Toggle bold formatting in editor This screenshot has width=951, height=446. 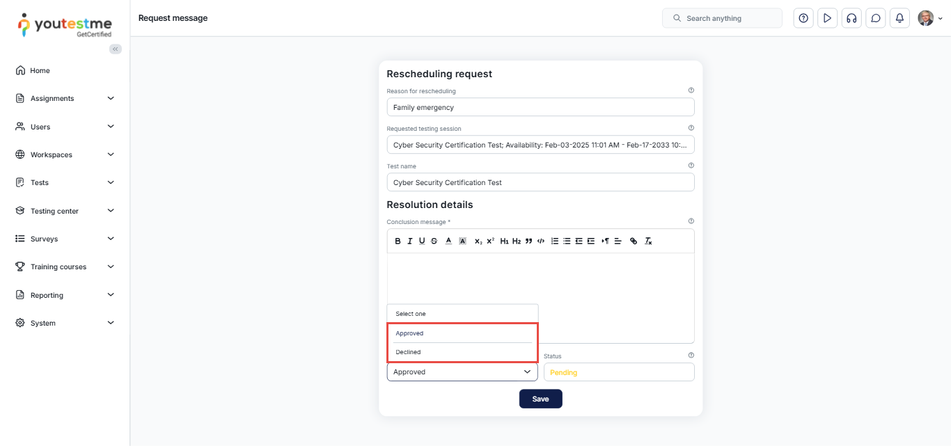click(x=398, y=241)
